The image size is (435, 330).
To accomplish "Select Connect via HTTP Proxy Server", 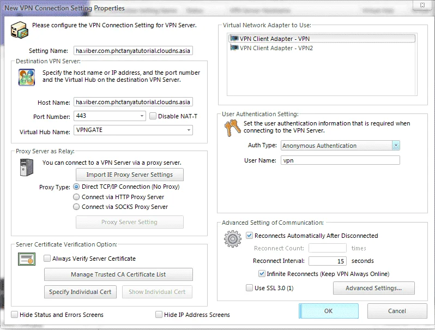I will (x=76, y=197).
